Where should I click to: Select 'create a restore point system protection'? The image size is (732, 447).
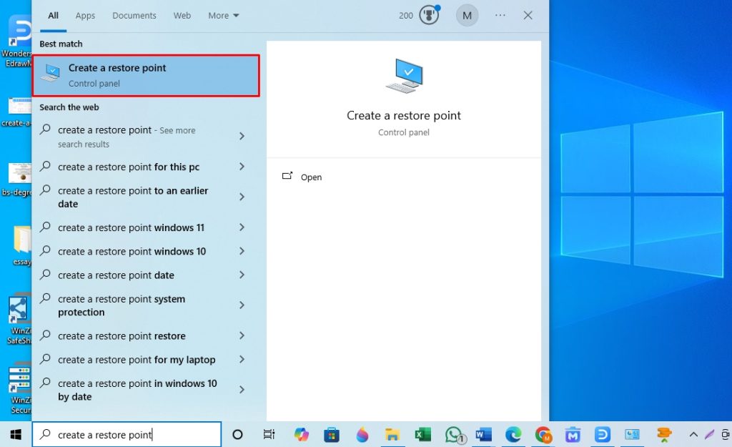click(x=122, y=305)
